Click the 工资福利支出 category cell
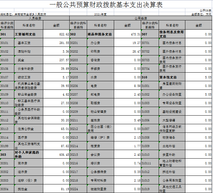This screenshot has width=213, height=193. click(29, 34)
